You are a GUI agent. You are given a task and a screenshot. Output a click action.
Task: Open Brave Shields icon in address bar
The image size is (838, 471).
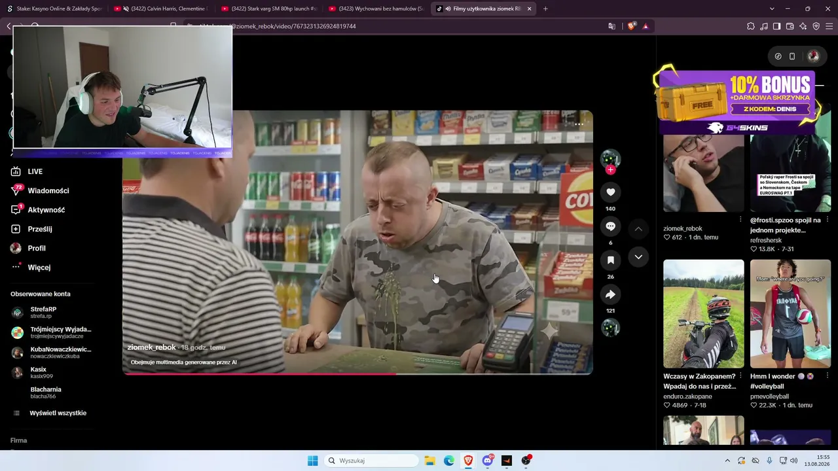[x=631, y=26]
